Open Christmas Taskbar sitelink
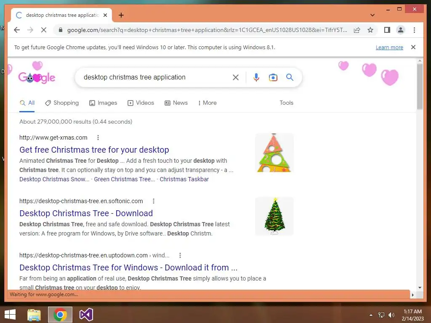 click(184, 179)
